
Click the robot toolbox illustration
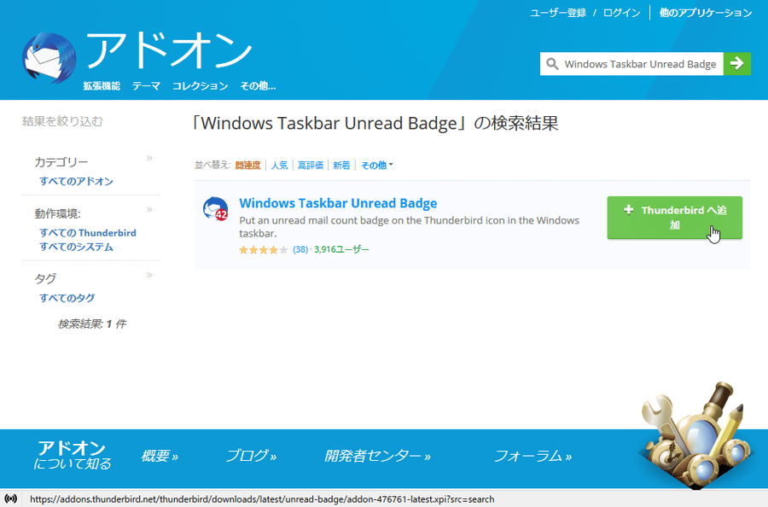(x=695, y=435)
